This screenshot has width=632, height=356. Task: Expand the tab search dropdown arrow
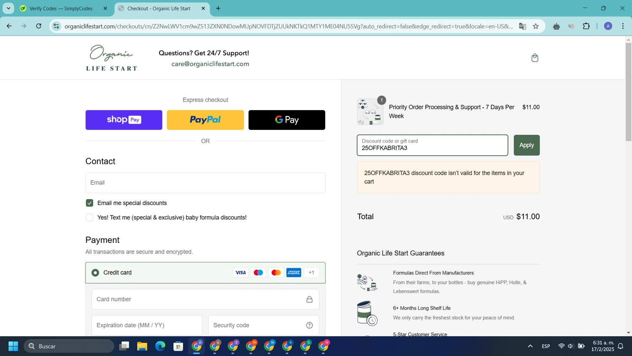[8, 8]
